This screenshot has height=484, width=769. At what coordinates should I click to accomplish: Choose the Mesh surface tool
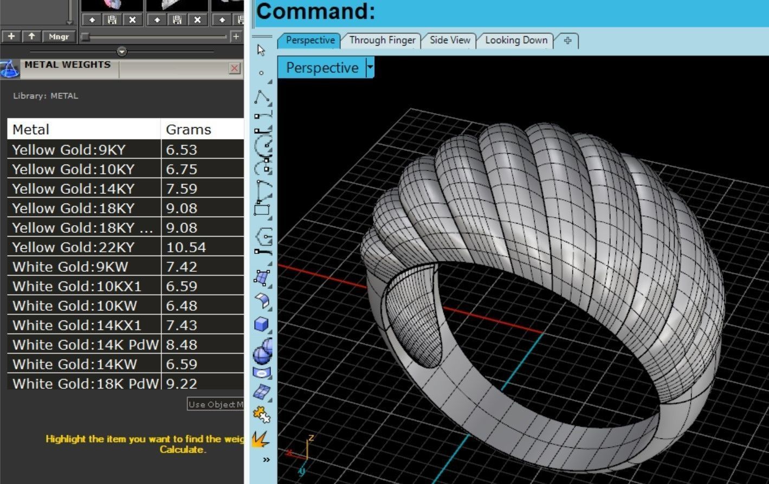point(262,391)
